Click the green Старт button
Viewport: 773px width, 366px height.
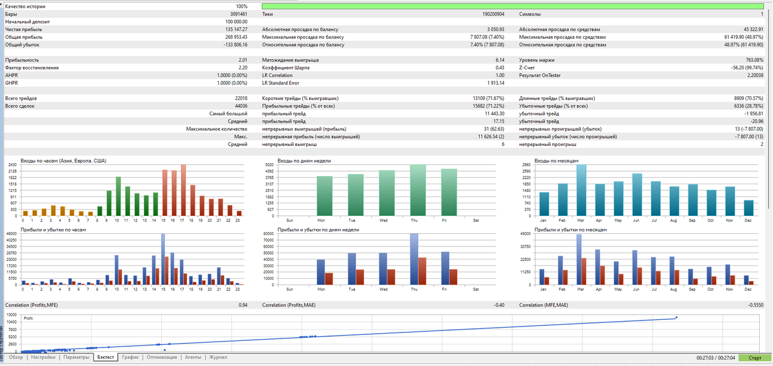point(756,358)
